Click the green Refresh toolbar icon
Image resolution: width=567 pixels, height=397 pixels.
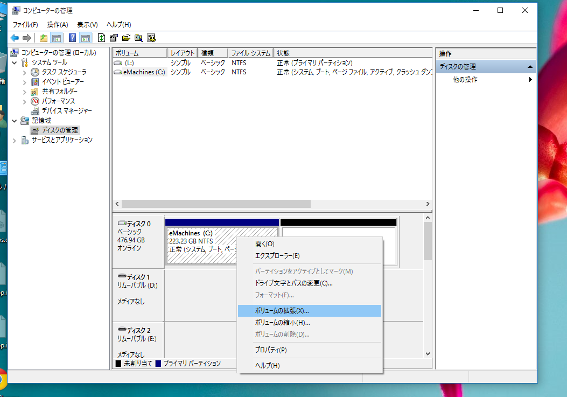pos(102,38)
